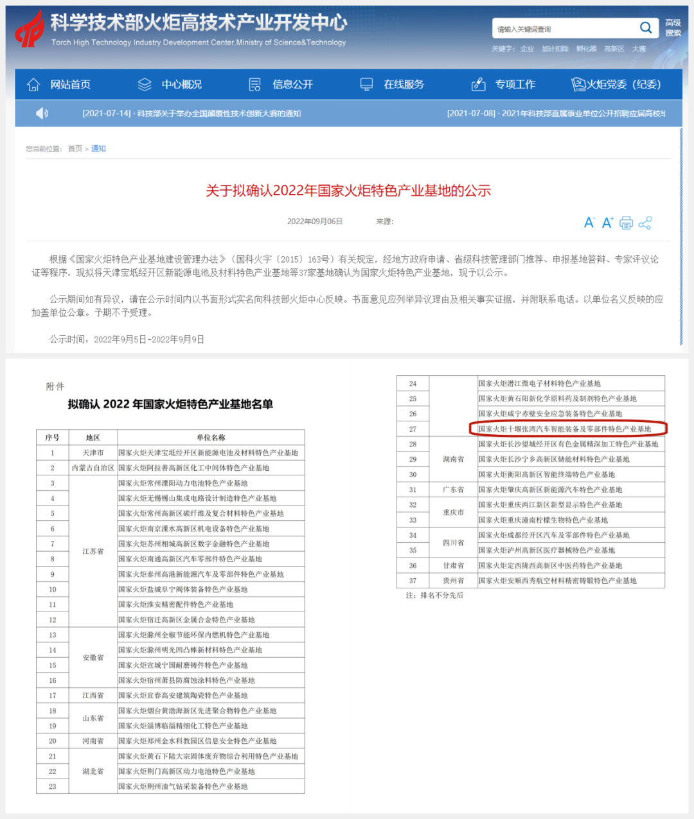The image size is (694, 819).
Task: Click the 高新区 keyword link
Action: click(x=614, y=49)
